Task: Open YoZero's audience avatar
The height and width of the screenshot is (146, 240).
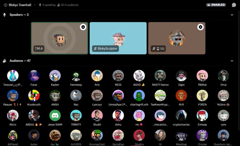Action: [x=223, y=95]
